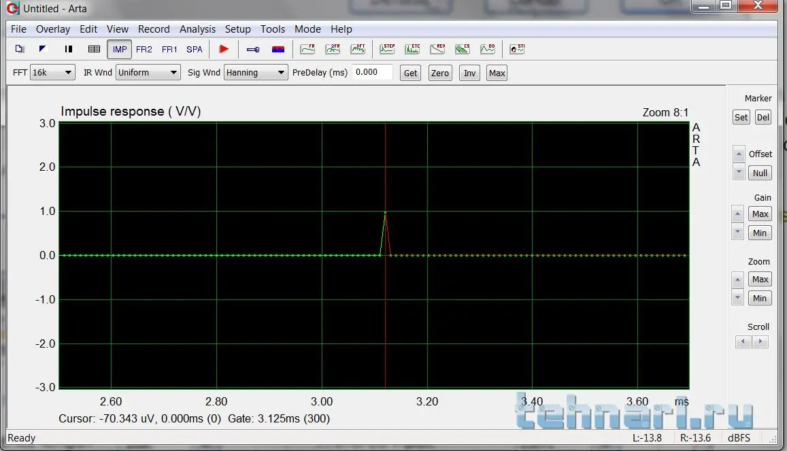This screenshot has height=451, width=787.
Task: Switch to SPA spectrum analyzer mode
Action: tap(195, 49)
